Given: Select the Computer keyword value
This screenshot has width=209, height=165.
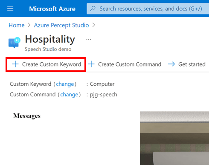Looking at the screenshot, I should click(102, 84).
